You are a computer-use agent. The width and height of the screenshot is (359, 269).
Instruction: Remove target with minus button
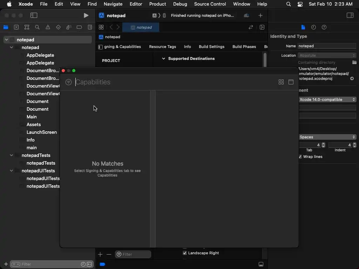point(109,254)
